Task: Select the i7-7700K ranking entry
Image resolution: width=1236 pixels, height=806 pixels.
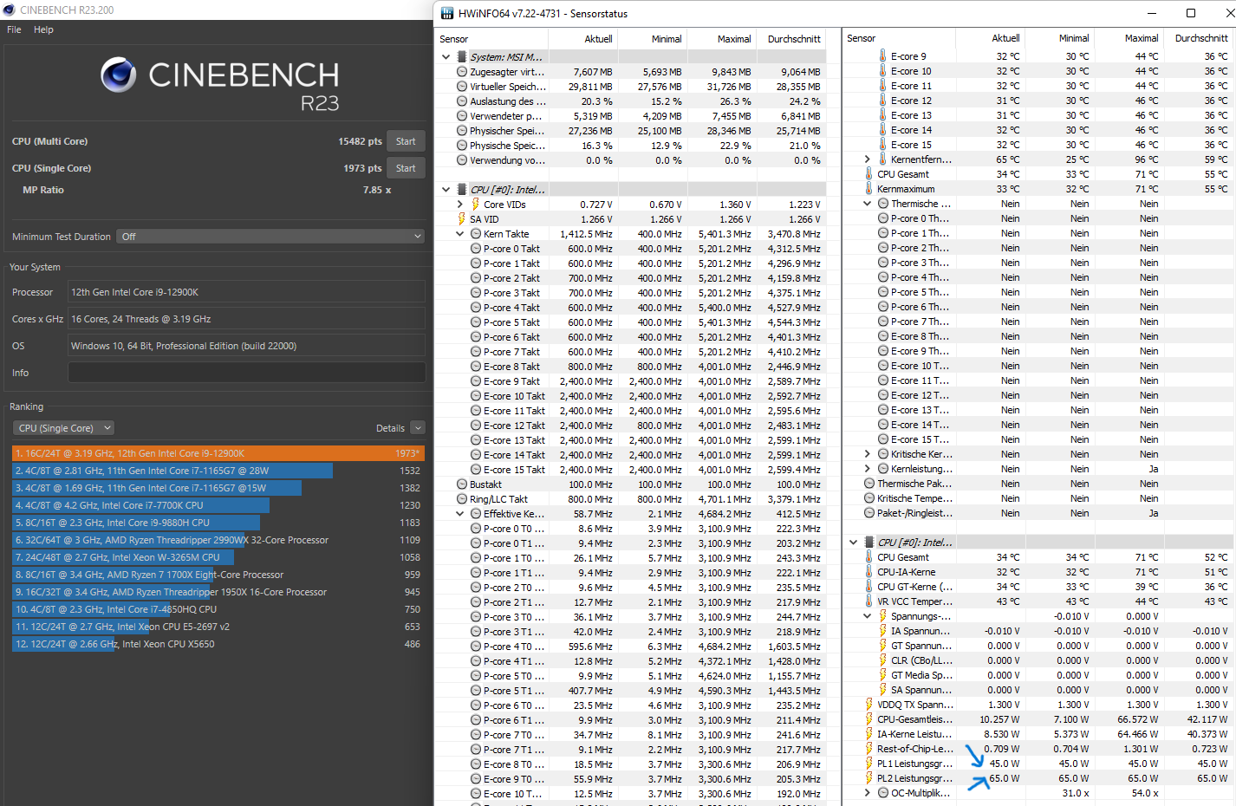Action: (218, 505)
